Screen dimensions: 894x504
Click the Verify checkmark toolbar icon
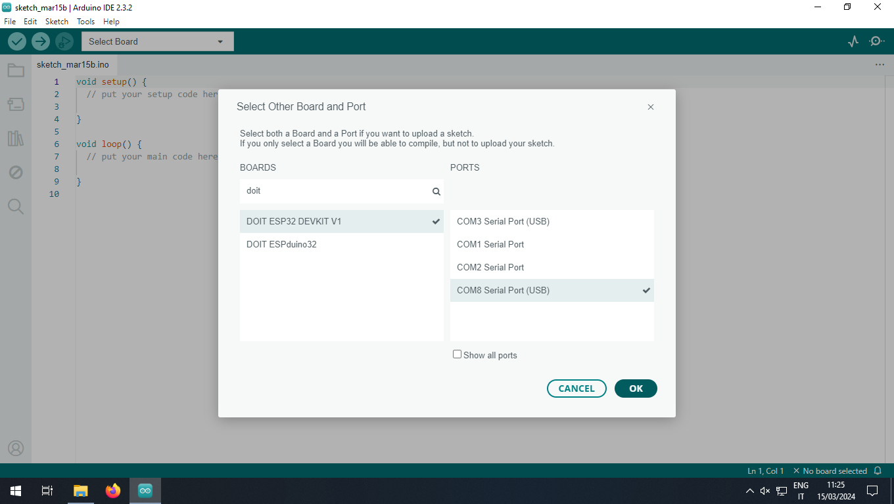[x=17, y=41]
